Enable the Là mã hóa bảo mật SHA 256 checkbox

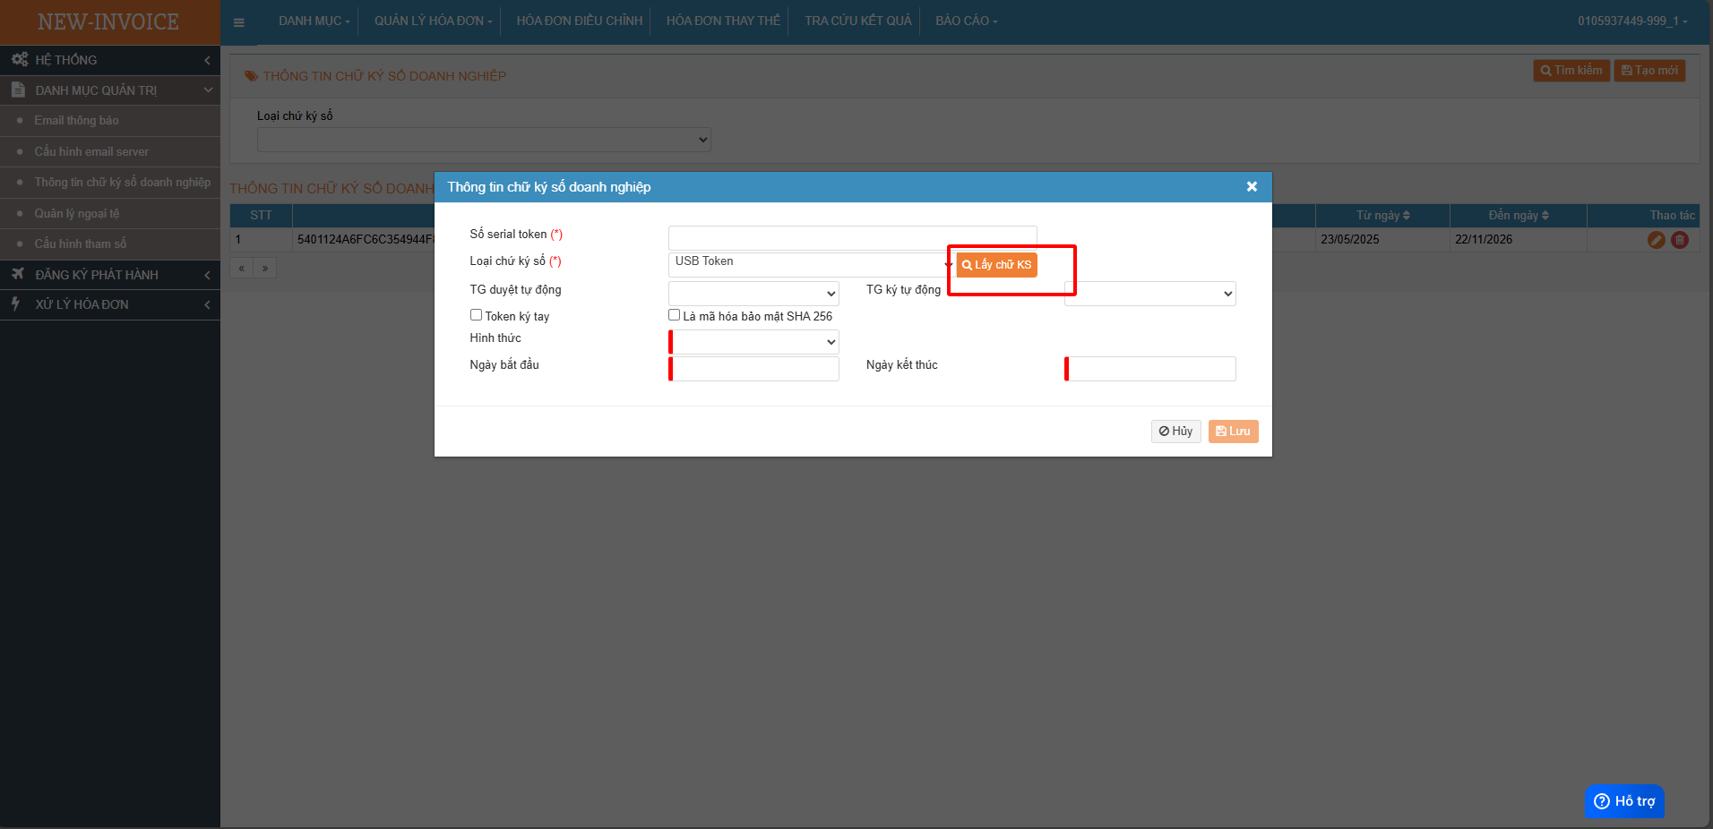coord(674,315)
